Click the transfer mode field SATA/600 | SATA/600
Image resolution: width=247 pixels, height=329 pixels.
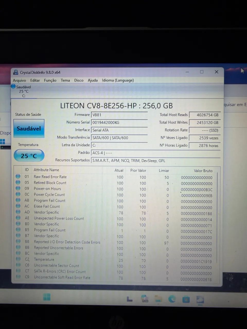(119, 138)
